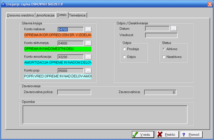Click orange label OPREMA IN DR.OPRED.OSN.SR.
This screenshot has height=140, width=214.
tap(58, 35)
